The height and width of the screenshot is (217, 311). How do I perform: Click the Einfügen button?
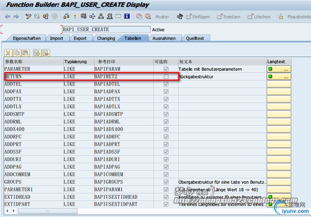198,17
